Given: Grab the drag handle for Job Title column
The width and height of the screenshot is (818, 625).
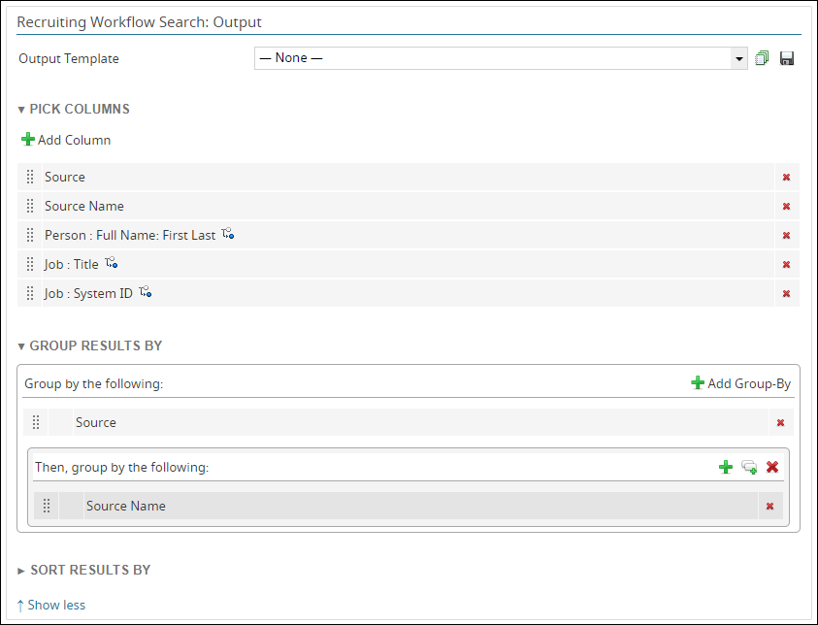Looking at the screenshot, I should click(x=30, y=265).
